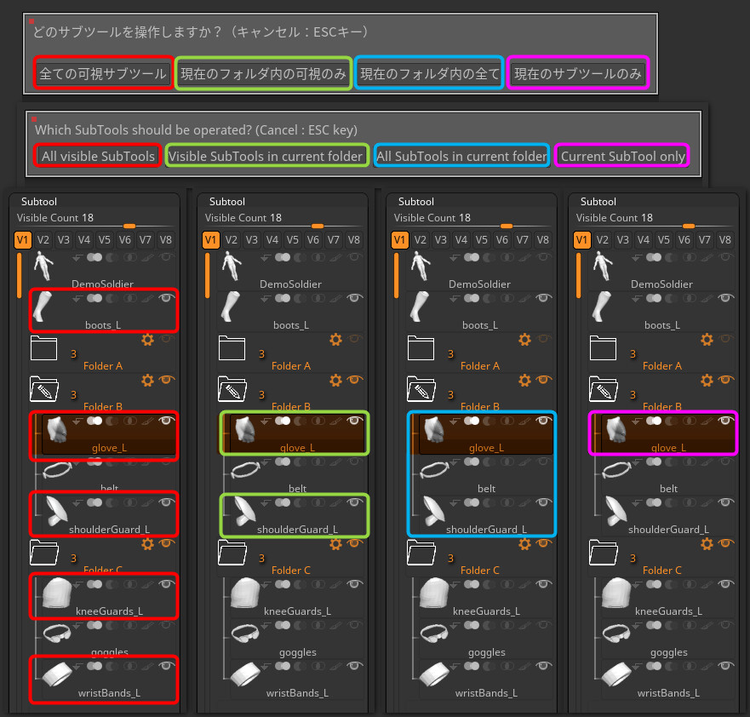The width and height of the screenshot is (750, 717).
Task: Hide the glove_L subtool via its eye icon
Action: tap(166, 421)
